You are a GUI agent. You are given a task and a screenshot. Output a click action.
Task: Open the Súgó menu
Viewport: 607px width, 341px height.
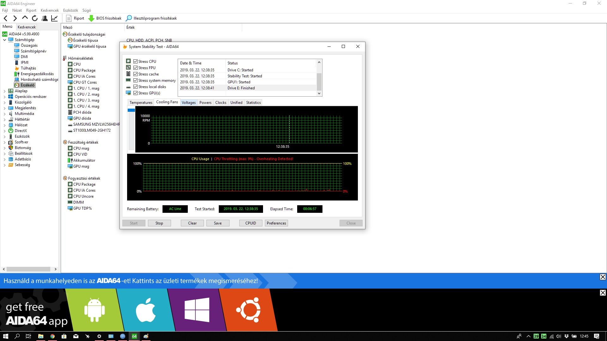[87, 10]
